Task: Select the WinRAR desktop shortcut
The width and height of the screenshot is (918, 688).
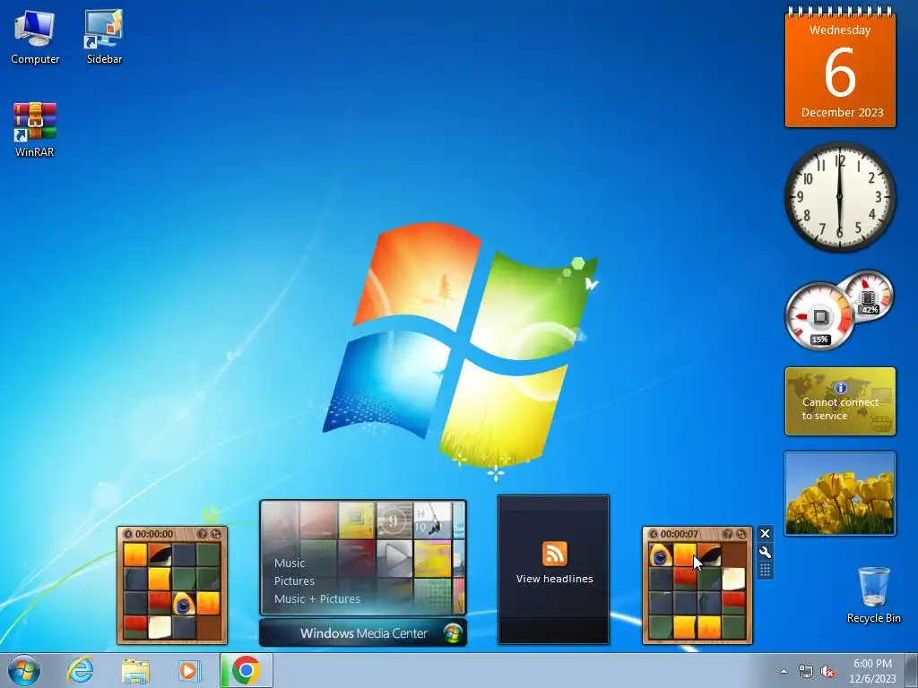Action: pos(35,130)
